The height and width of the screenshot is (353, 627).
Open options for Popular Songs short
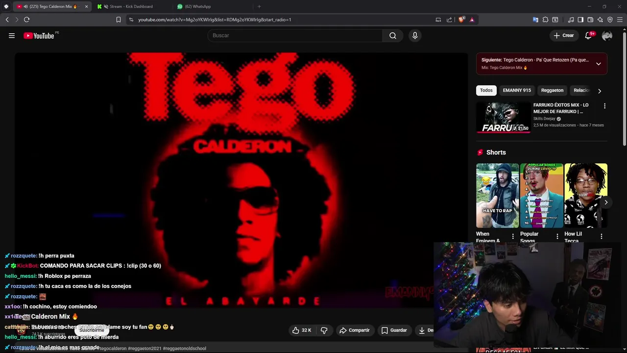point(557,236)
